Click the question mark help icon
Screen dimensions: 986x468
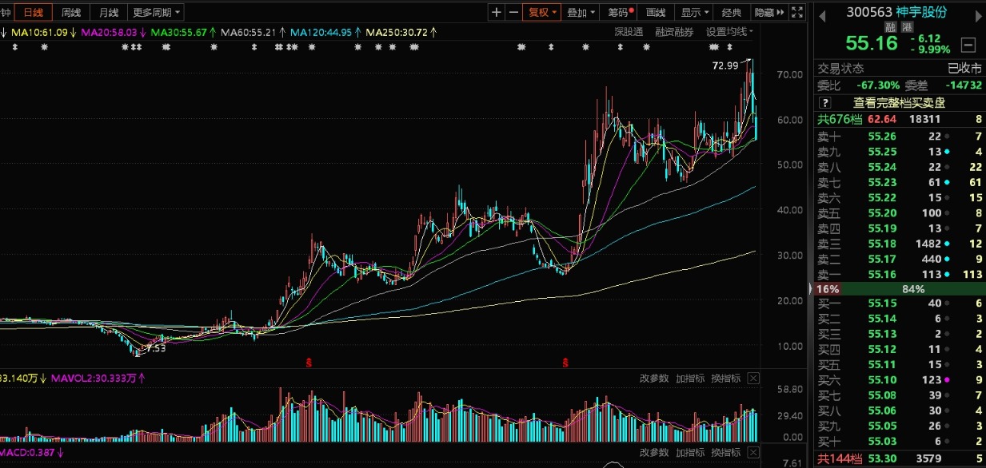[x=825, y=102]
